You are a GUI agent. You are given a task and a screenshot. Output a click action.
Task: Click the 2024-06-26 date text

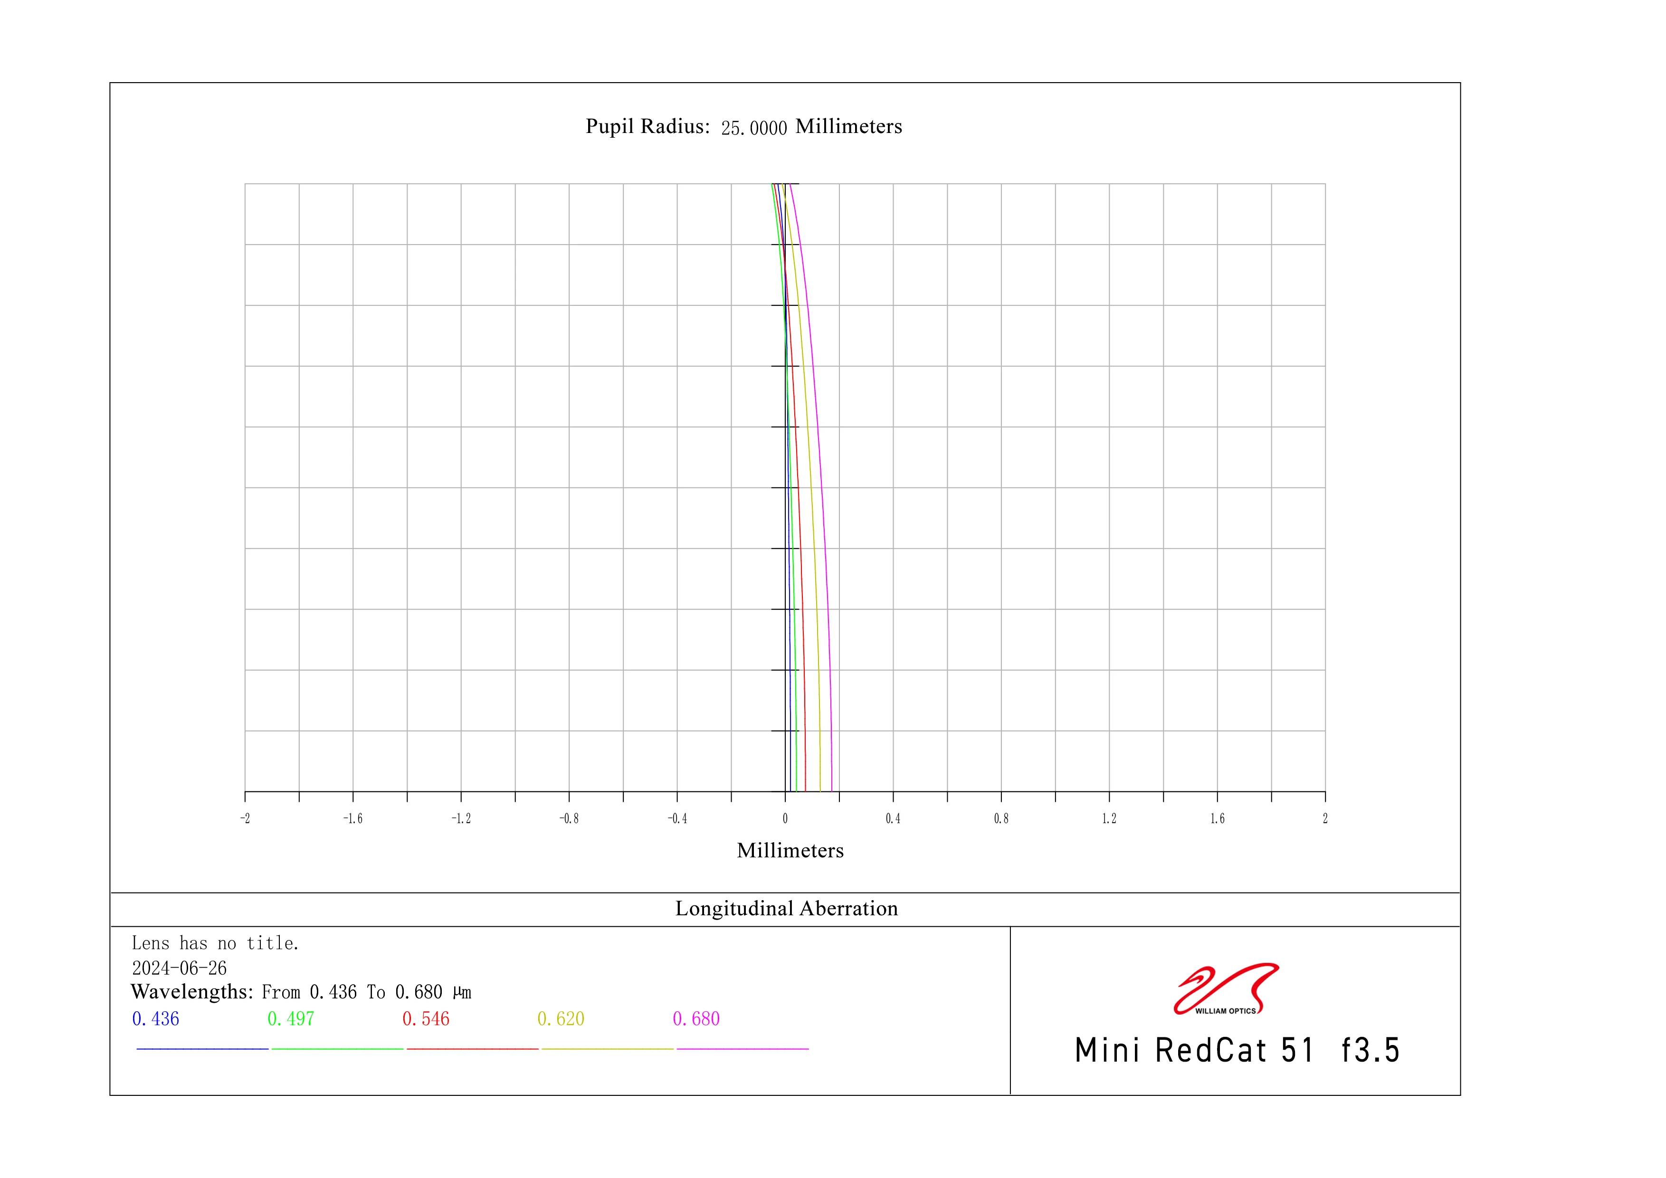coord(179,969)
